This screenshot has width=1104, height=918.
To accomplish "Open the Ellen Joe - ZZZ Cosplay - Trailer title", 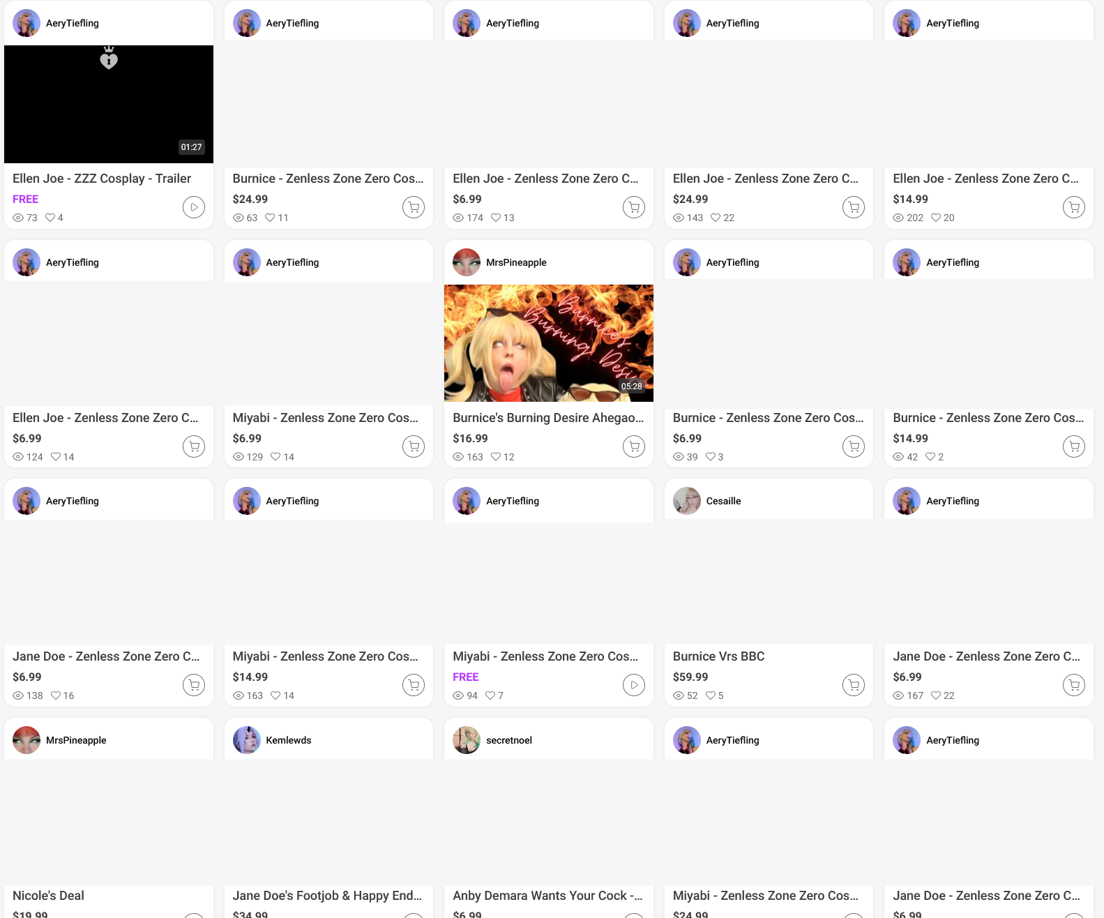I will click(x=102, y=179).
